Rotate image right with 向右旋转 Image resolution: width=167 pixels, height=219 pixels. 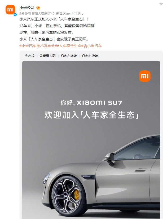(90, 56)
